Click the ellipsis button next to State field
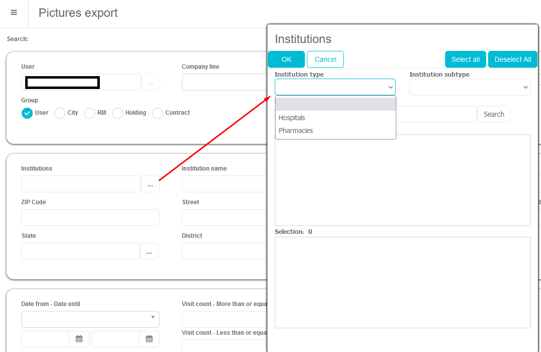The width and height of the screenshot is (541, 352). coord(149,252)
